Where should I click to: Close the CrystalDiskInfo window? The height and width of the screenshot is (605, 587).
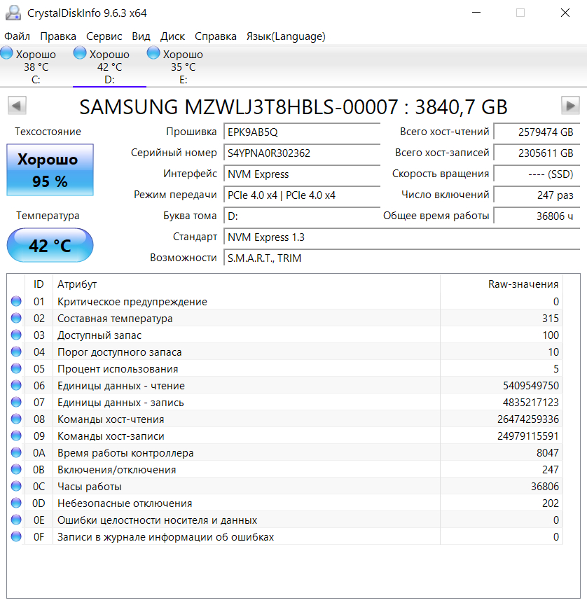click(x=565, y=13)
